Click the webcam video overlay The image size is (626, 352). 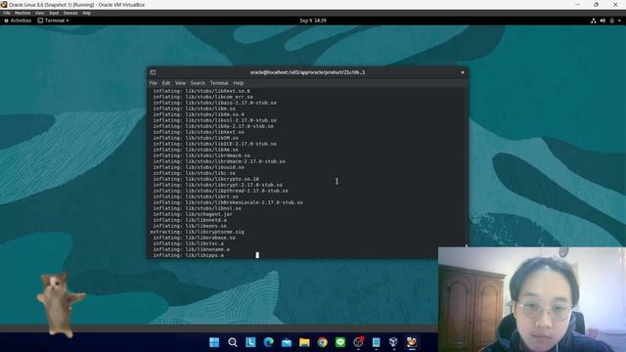pos(532,299)
